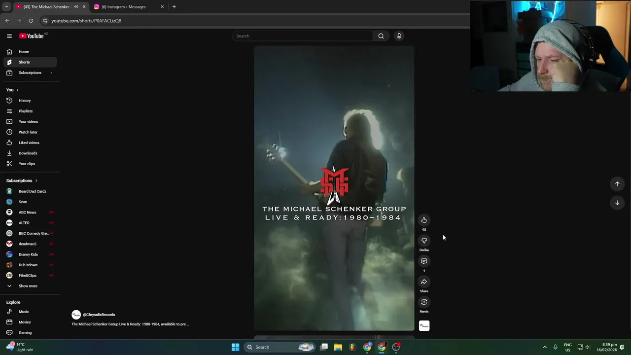The width and height of the screenshot is (631, 355).
Task: Close the Instagram Messages tab
Action: [162, 7]
